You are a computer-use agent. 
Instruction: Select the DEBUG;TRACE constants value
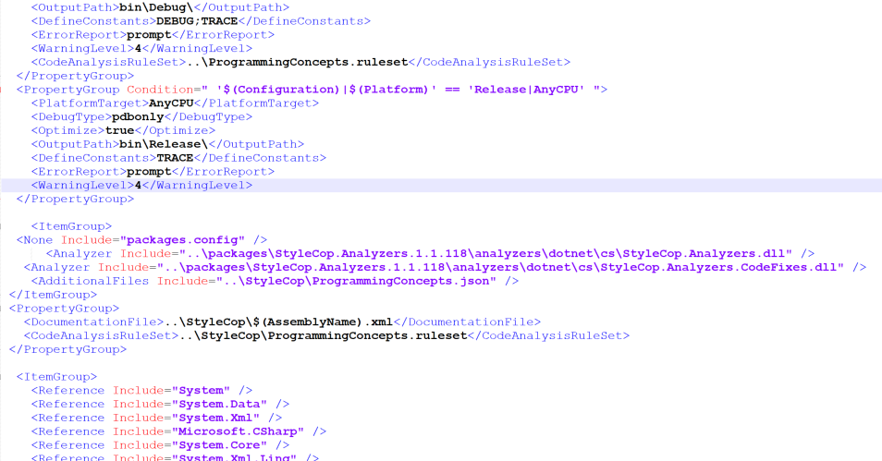click(x=197, y=21)
